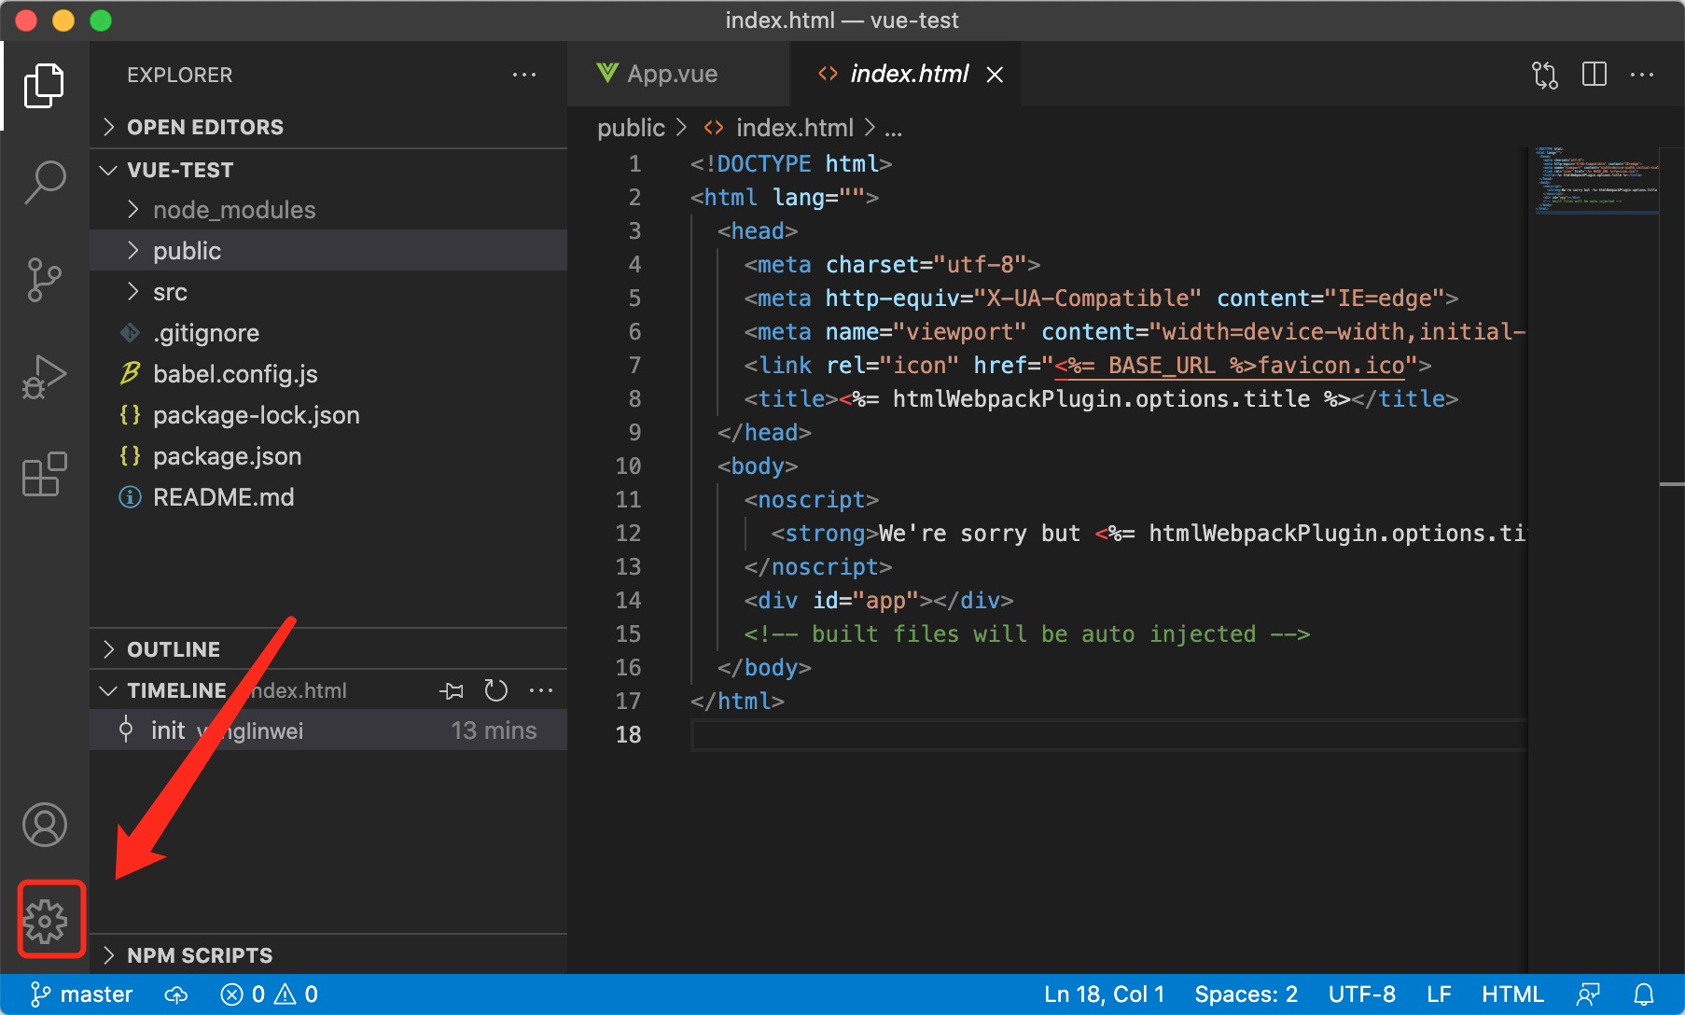Place cursor on empty line 18
Viewport: 1685px width, 1015px height.
(1108, 735)
